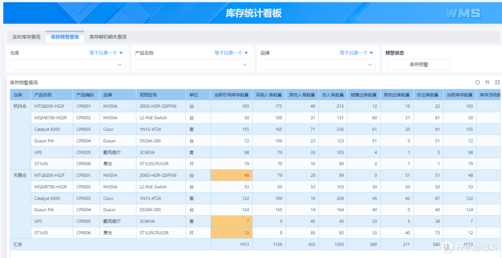
Task: Click summary total 369
Action: [373, 244]
